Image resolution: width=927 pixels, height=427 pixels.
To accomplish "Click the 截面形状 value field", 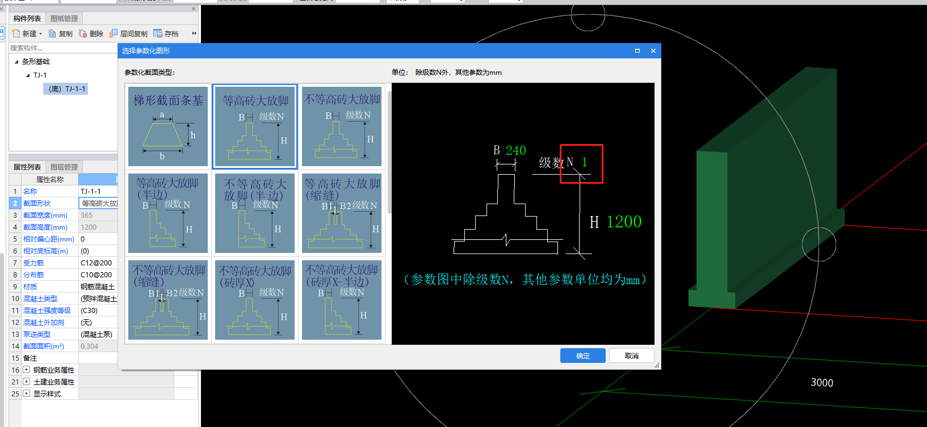I will point(98,204).
